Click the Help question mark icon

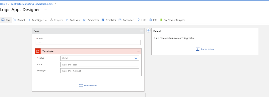tap(138, 20)
